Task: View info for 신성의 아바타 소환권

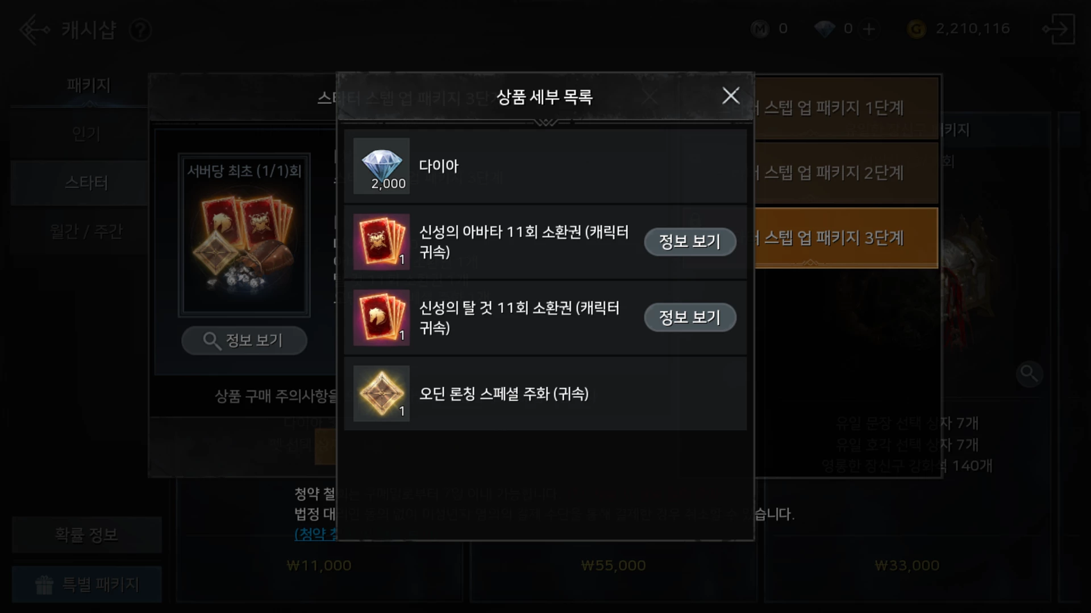Action: pos(690,242)
